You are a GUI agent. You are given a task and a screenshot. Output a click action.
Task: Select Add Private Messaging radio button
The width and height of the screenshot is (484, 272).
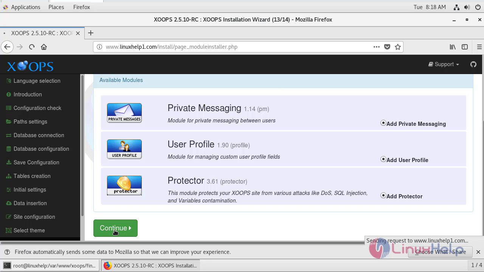tap(383, 123)
